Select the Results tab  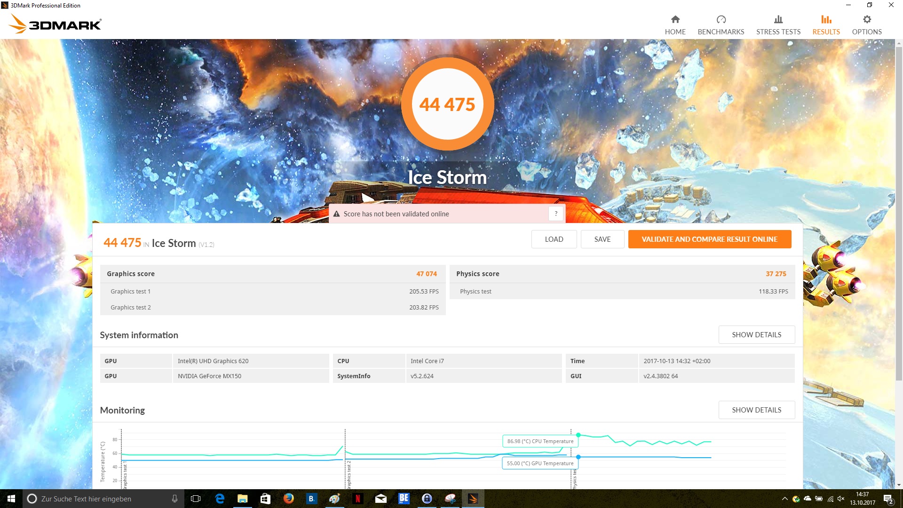click(x=826, y=25)
